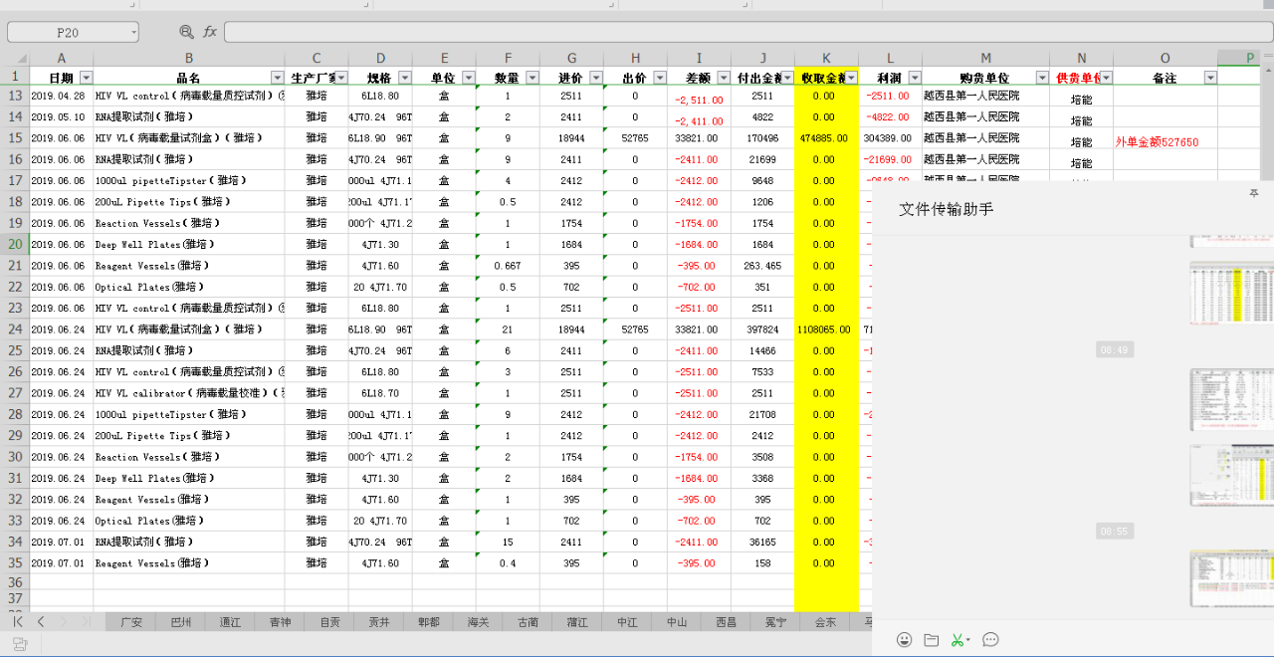Click the fx insert function icon
Screen dimensions: 1274x657
point(210,32)
